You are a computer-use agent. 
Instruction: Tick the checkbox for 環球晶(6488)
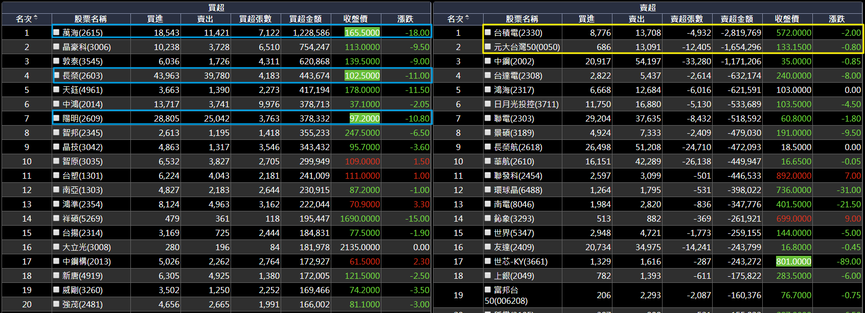pyautogui.click(x=488, y=189)
